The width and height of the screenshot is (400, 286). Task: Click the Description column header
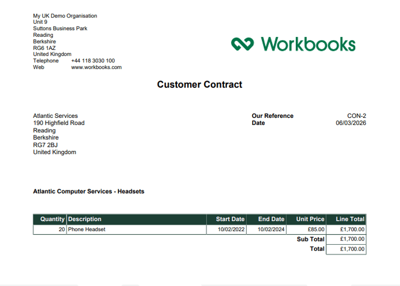pos(85,219)
